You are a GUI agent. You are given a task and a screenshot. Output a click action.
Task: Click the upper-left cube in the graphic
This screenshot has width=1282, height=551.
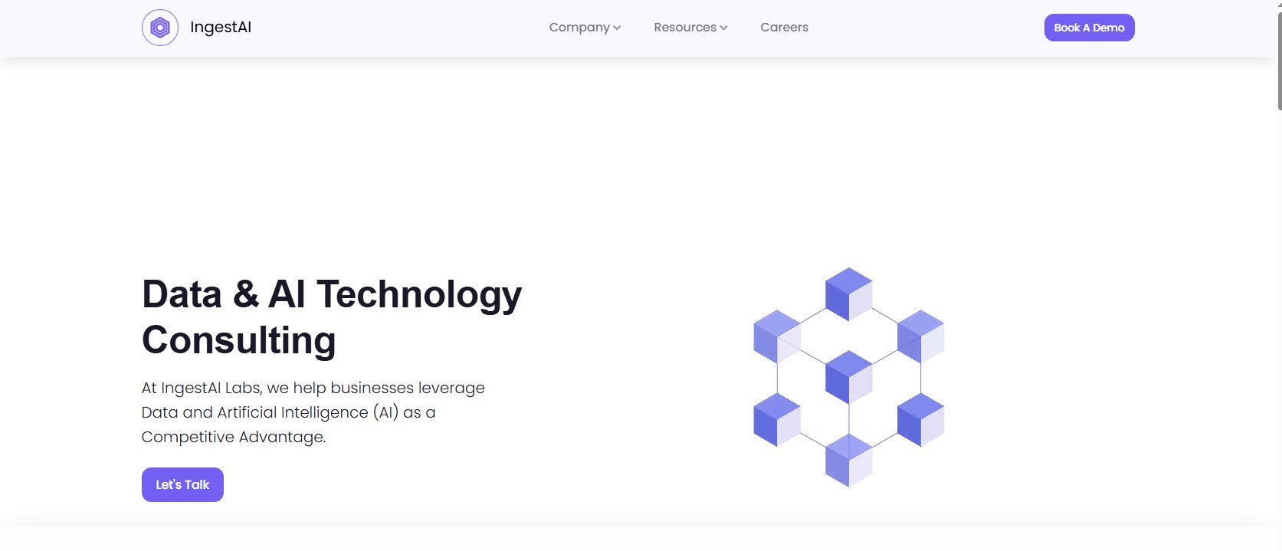pos(777,336)
